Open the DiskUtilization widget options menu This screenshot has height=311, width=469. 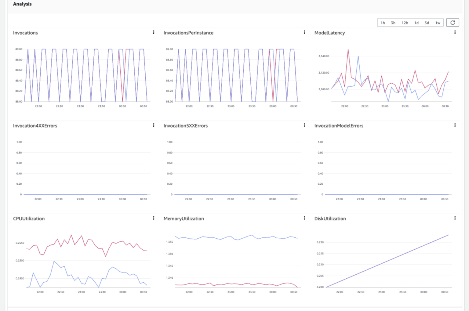[455, 218]
